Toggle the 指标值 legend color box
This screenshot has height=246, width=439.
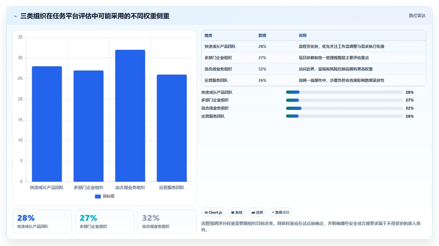pyautogui.click(x=98, y=196)
